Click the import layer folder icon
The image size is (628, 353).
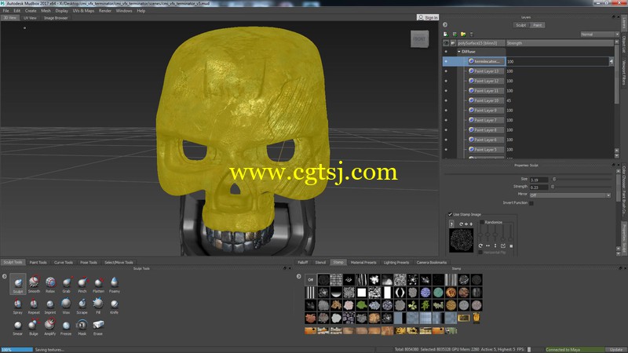pos(463,35)
